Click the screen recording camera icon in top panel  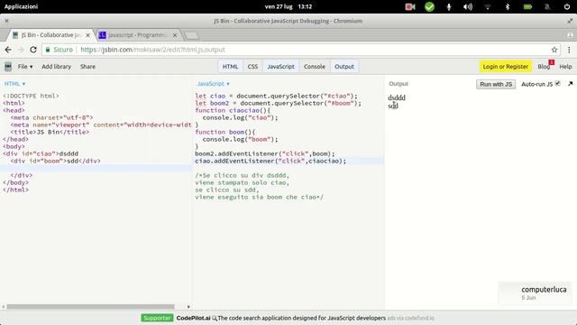(410, 6)
